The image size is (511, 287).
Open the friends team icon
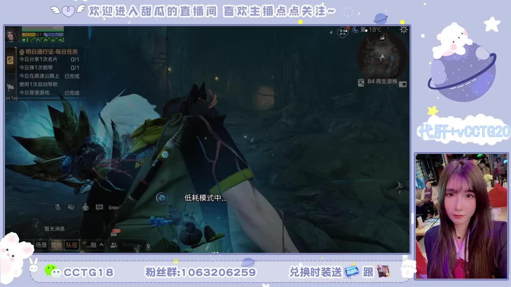(114, 246)
